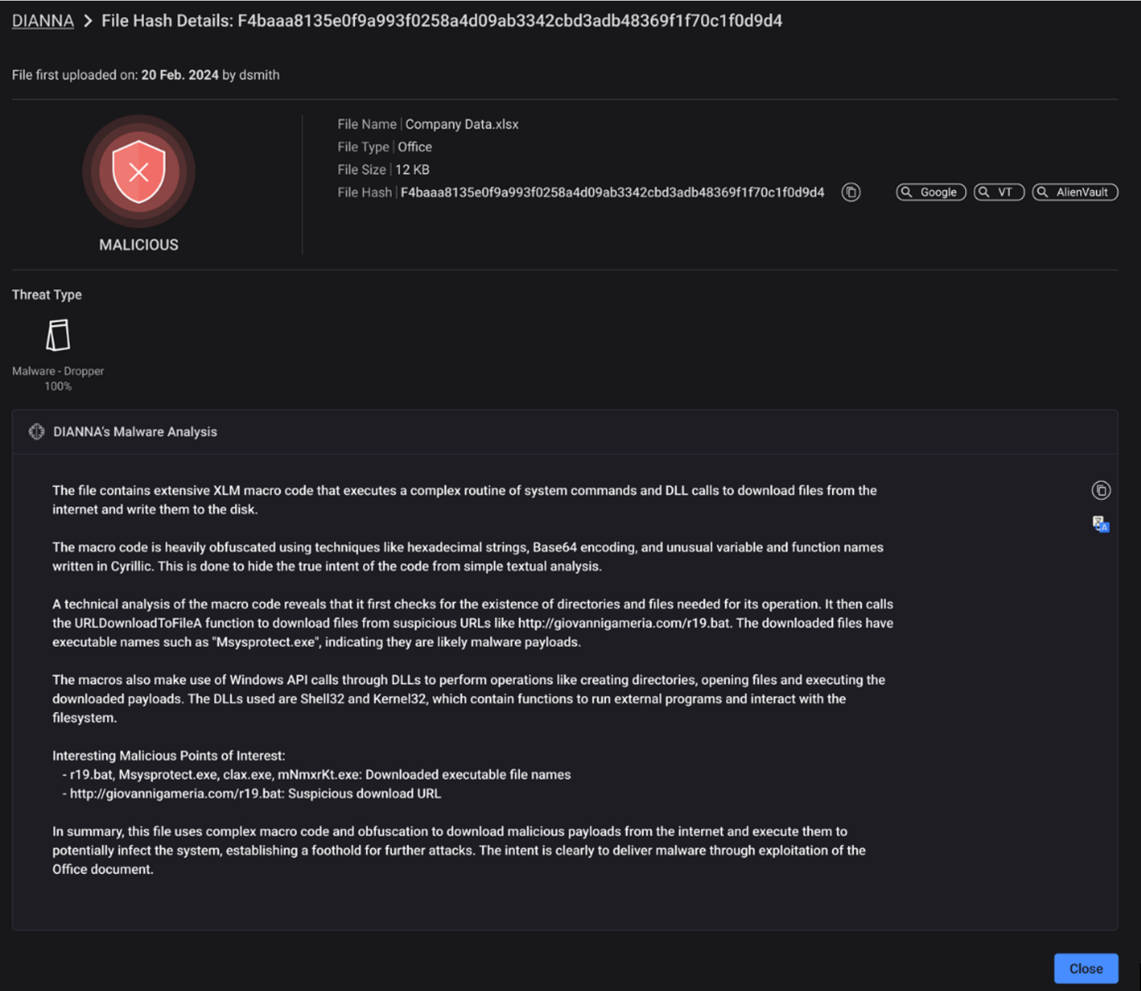
Task: Click the Close button
Action: pyautogui.click(x=1086, y=968)
